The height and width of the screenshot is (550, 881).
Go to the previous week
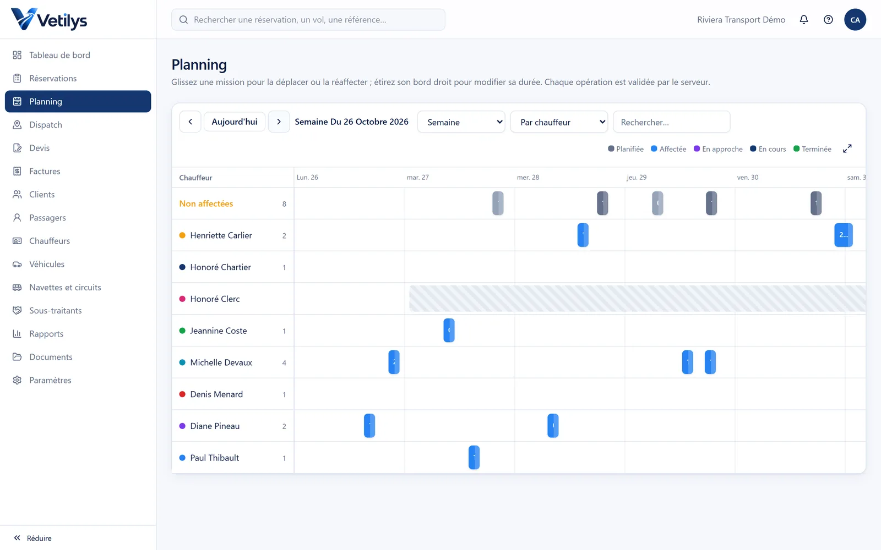click(190, 122)
